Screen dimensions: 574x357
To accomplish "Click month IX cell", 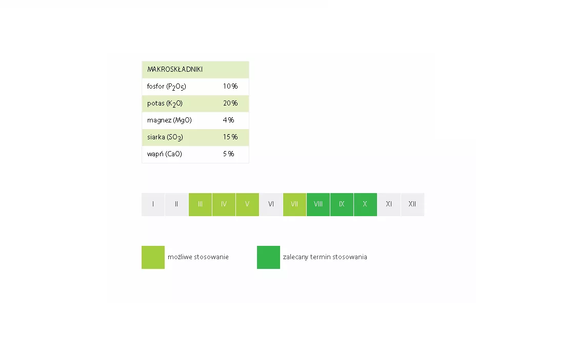I will (342, 204).
